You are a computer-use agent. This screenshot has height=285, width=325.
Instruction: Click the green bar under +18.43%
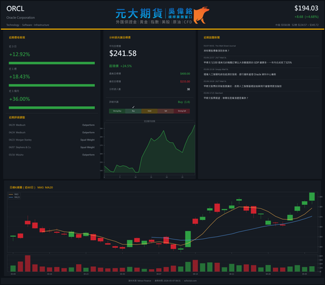[52, 85]
